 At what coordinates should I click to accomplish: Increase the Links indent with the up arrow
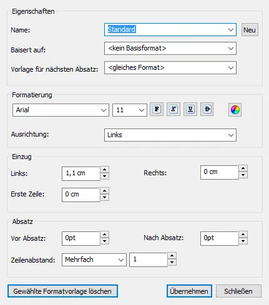pos(105,170)
